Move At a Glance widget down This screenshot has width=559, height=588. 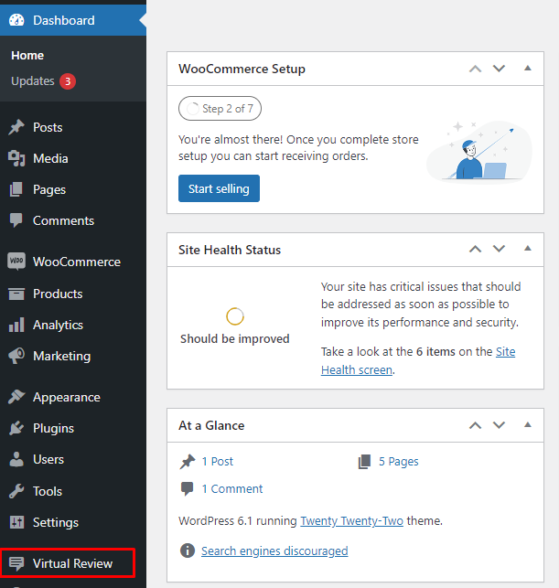[499, 425]
